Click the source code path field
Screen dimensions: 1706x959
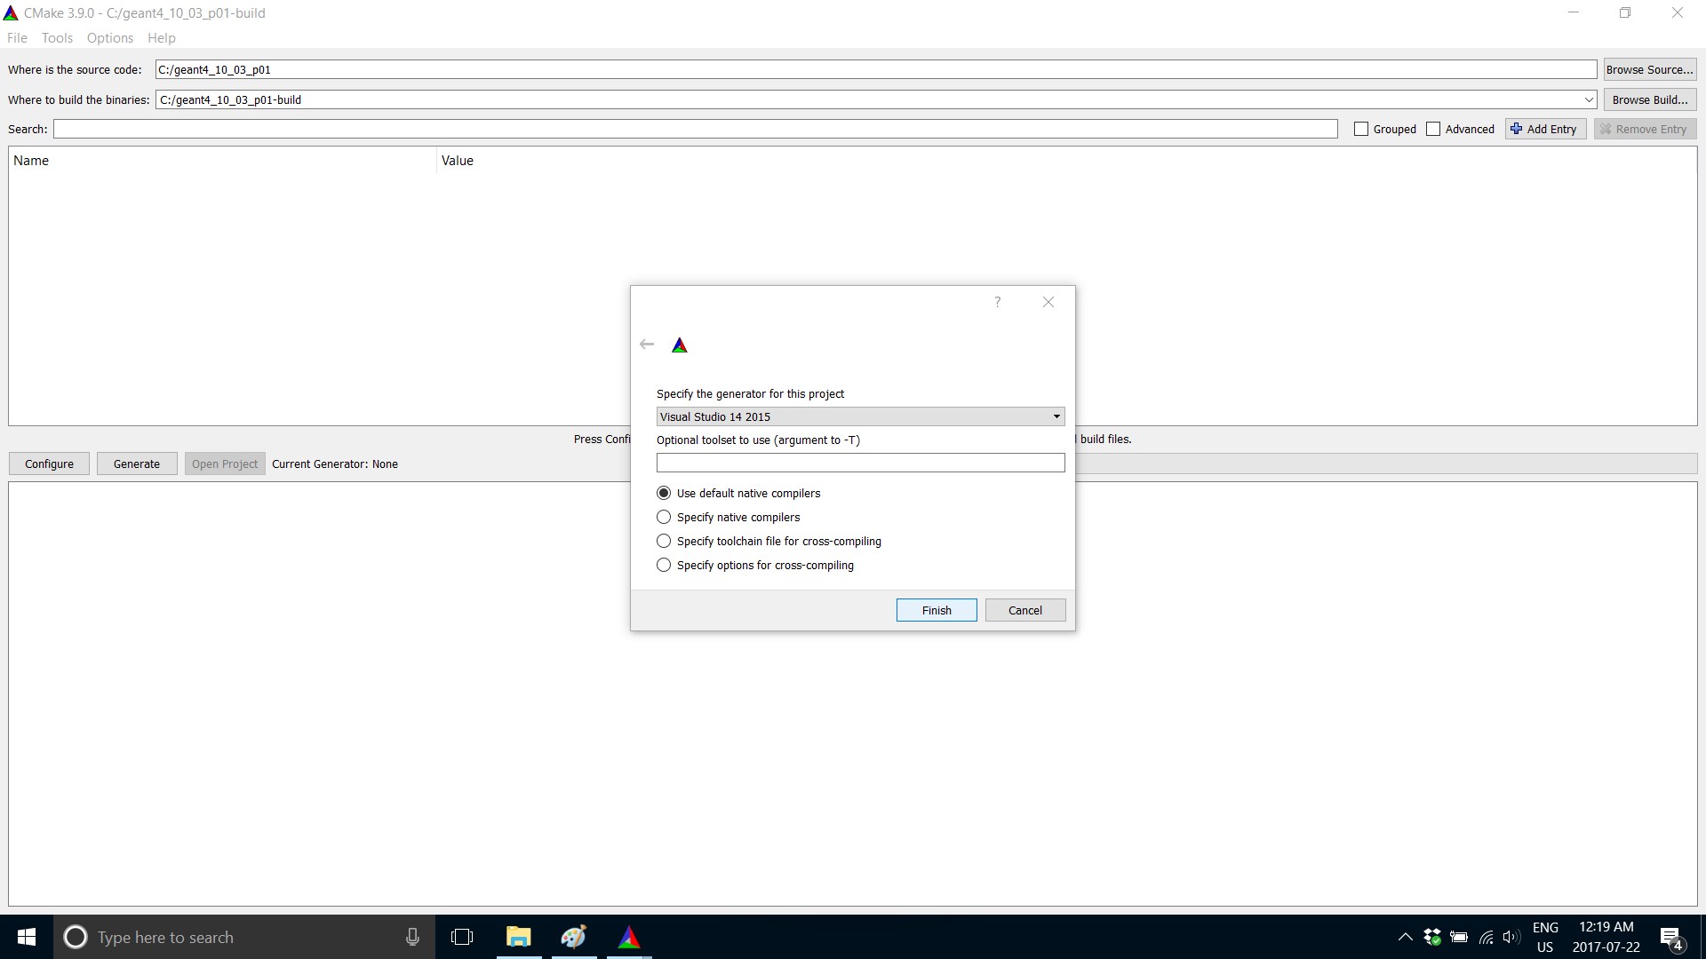point(876,69)
